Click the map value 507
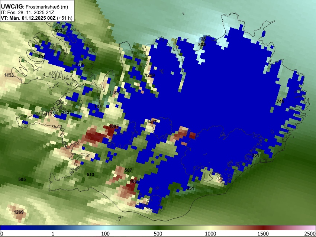 coord(128,170)
